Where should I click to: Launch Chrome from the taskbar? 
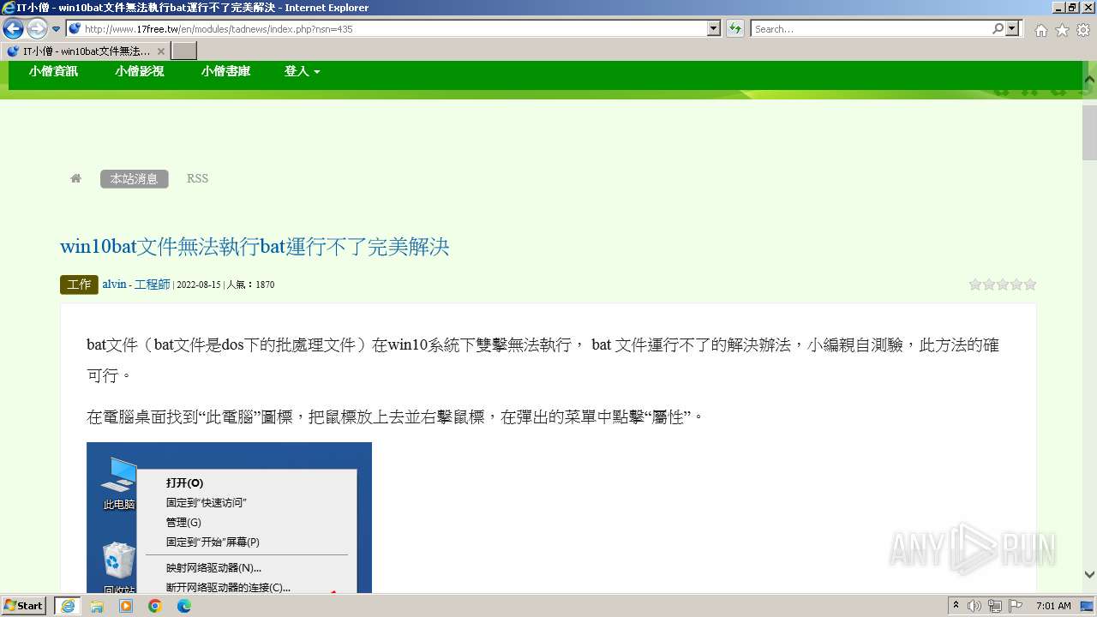[155, 606]
